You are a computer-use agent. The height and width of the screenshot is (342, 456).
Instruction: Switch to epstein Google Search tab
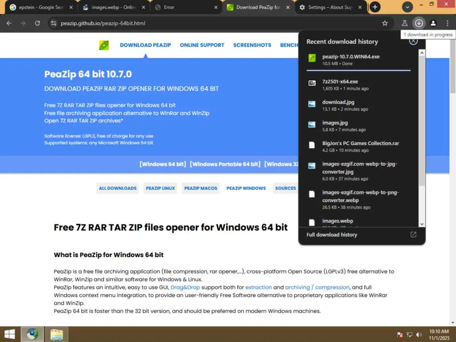[41, 7]
